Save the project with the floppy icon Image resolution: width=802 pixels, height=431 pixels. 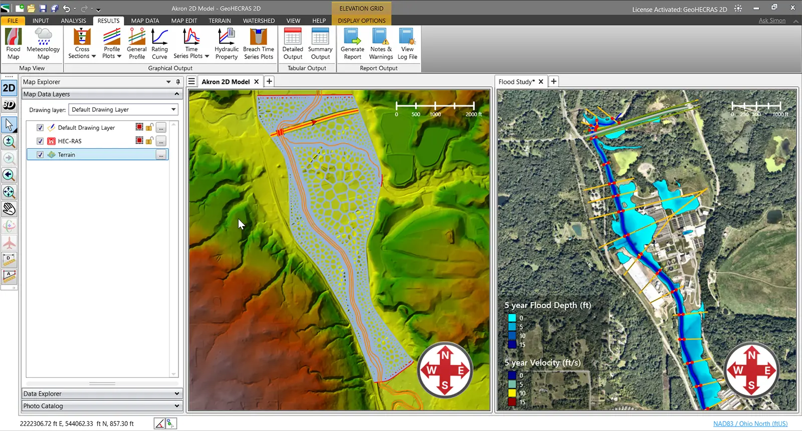point(43,9)
